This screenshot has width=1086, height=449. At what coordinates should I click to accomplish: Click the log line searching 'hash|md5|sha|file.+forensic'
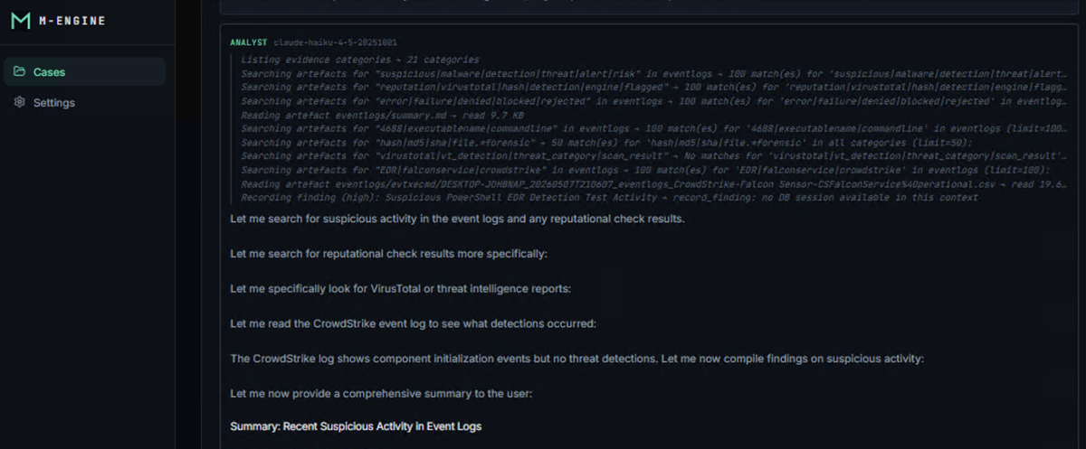[606, 143]
